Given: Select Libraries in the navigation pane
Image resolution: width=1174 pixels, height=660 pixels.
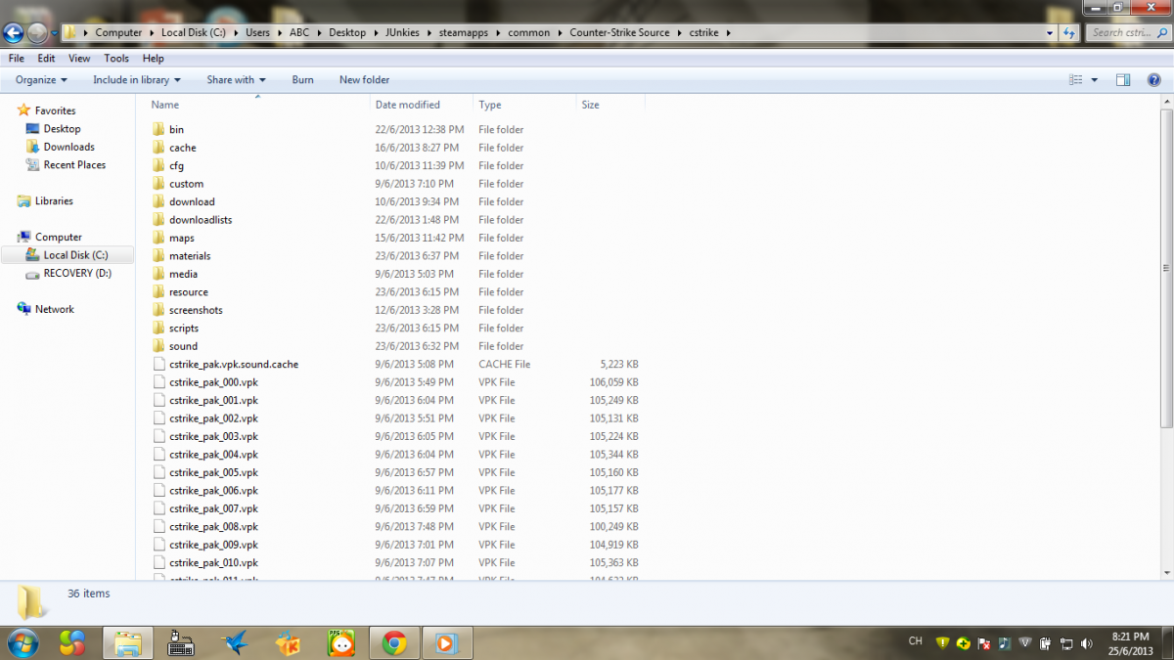Looking at the screenshot, I should [54, 201].
